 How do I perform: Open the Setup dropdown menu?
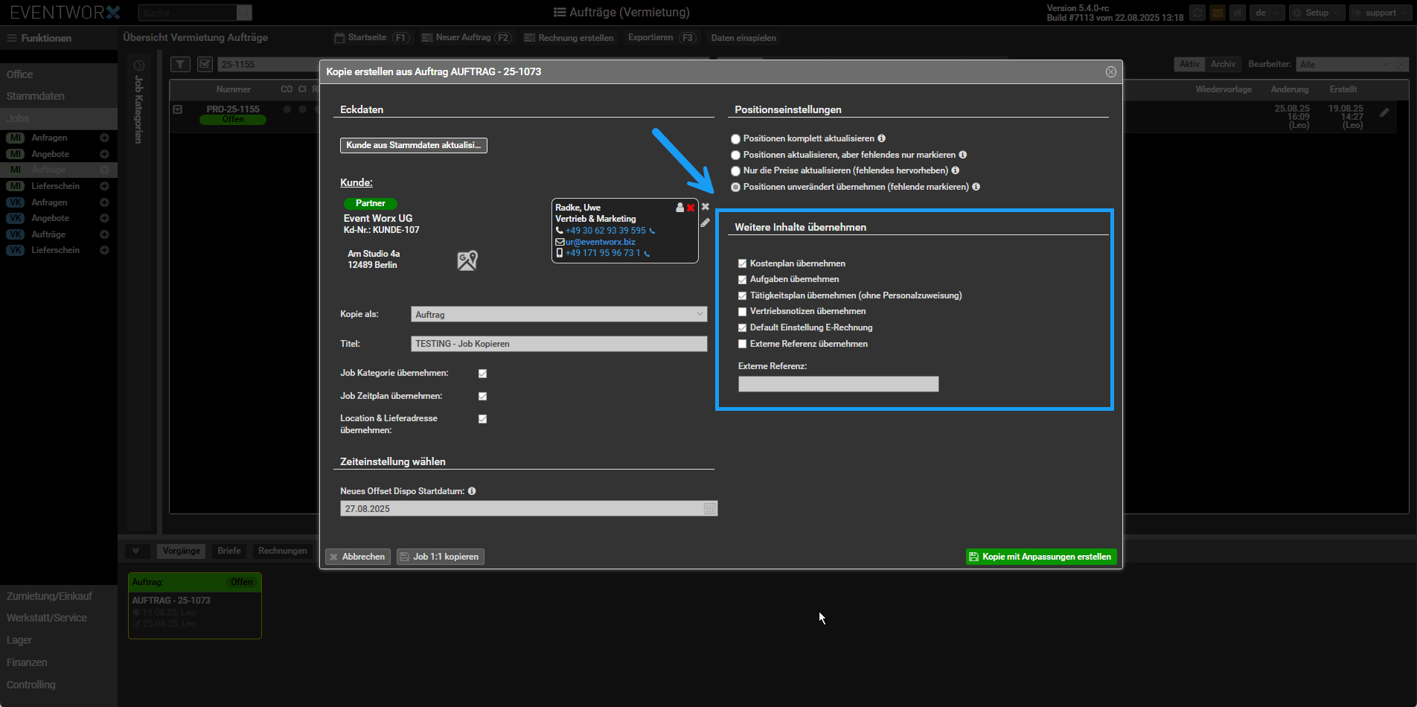[x=1317, y=13]
